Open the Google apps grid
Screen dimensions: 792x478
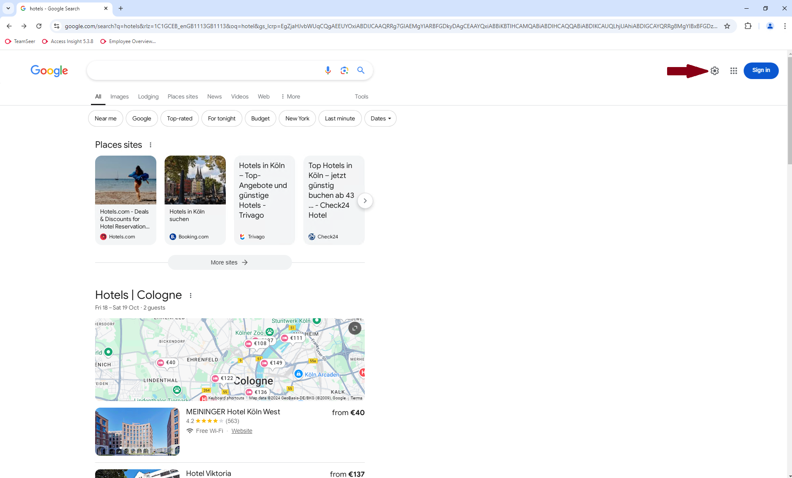point(734,71)
